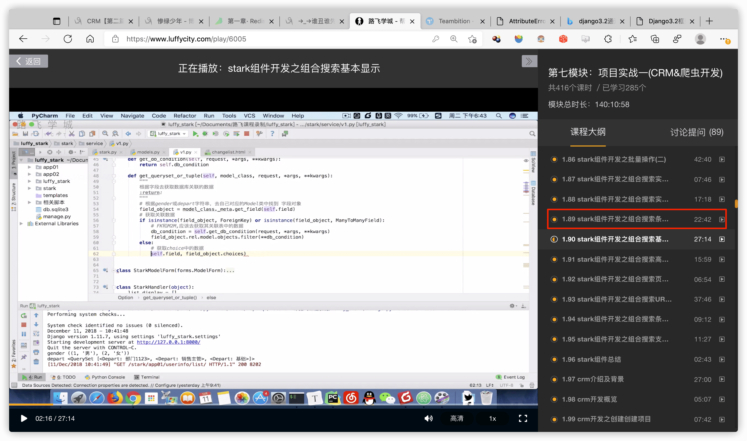Open browser extensions puzzle icon
Image resolution: width=747 pixels, height=441 pixels.
coord(608,39)
